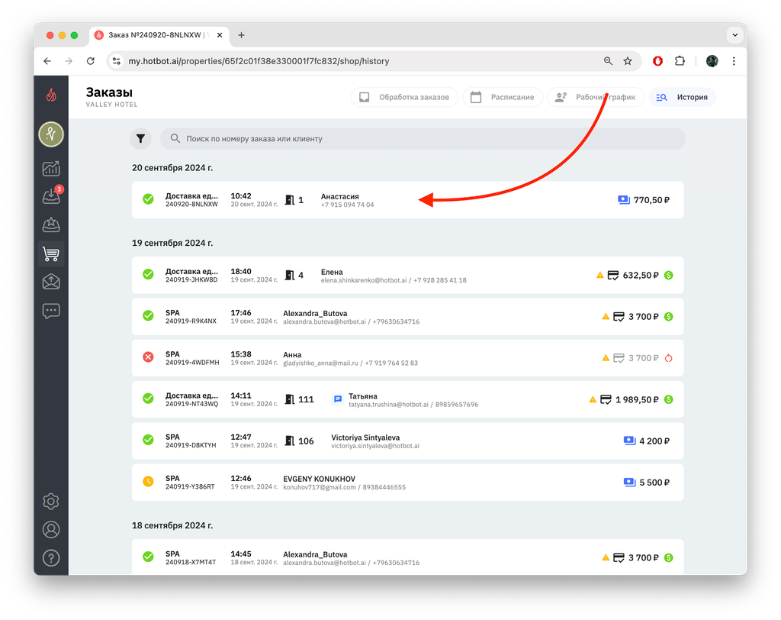Click the browser zoom magnifier in address bar
Image resolution: width=781 pixels, height=620 pixels.
coord(608,61)
